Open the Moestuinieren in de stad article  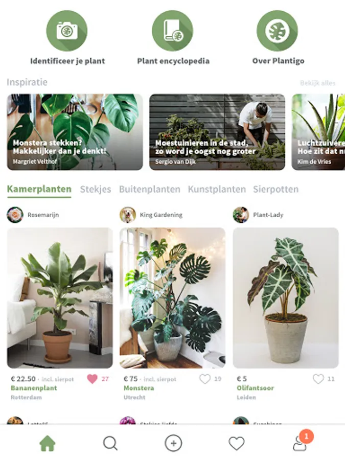click(x=217, y=132)
